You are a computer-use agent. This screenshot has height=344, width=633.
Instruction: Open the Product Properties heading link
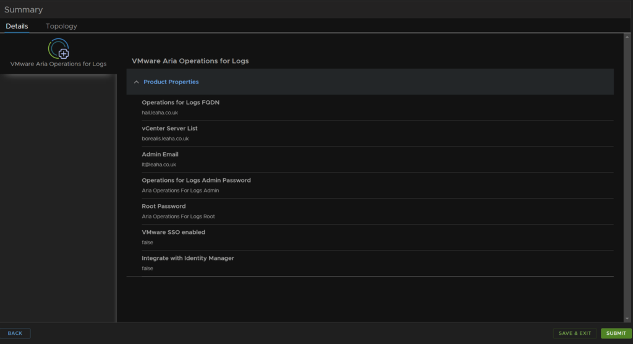(171, 82)
